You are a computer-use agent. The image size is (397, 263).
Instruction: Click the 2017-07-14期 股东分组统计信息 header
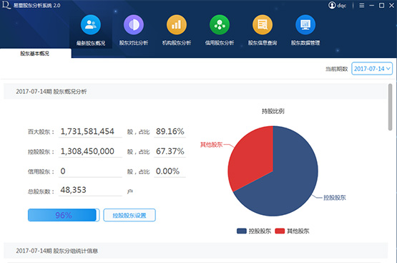pyautogui.click(x=57, y=251)
